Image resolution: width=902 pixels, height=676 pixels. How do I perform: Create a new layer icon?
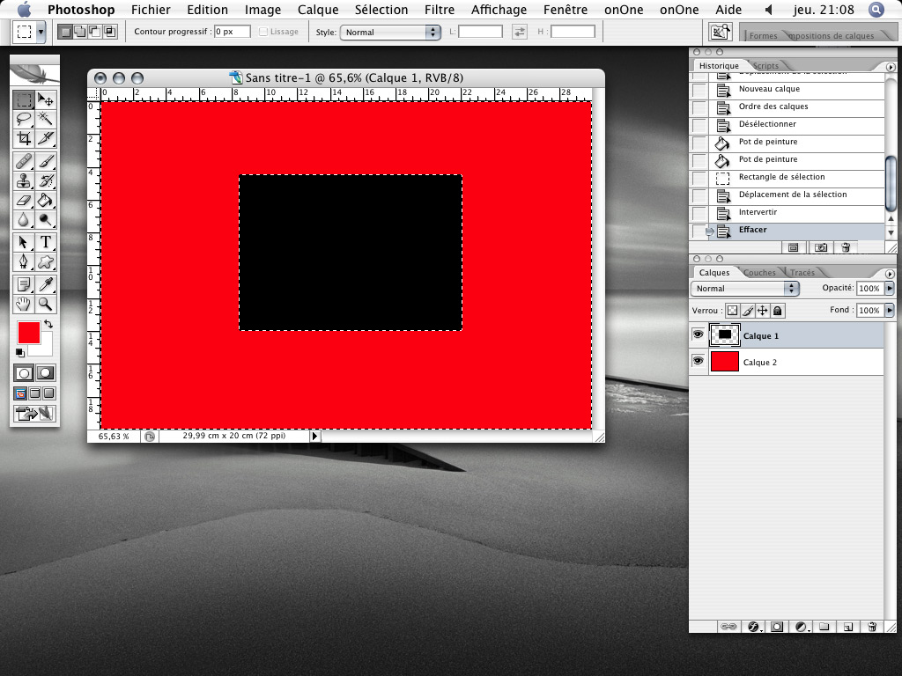(848, 627)
